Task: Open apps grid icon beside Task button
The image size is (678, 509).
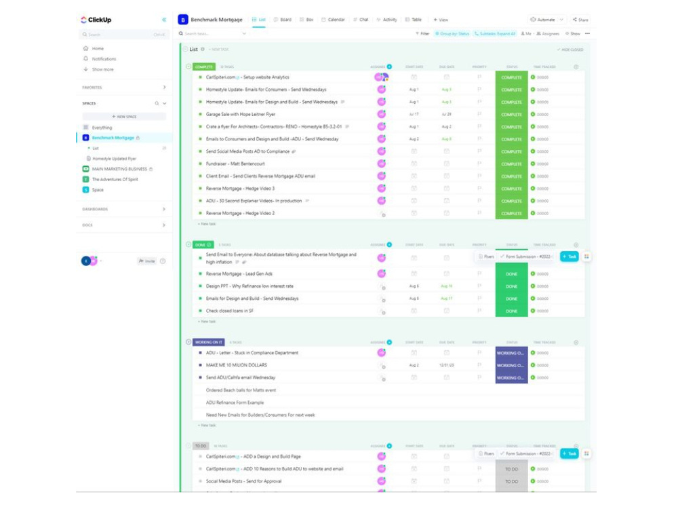Action: pyautogui.click(x=586, y=257)
